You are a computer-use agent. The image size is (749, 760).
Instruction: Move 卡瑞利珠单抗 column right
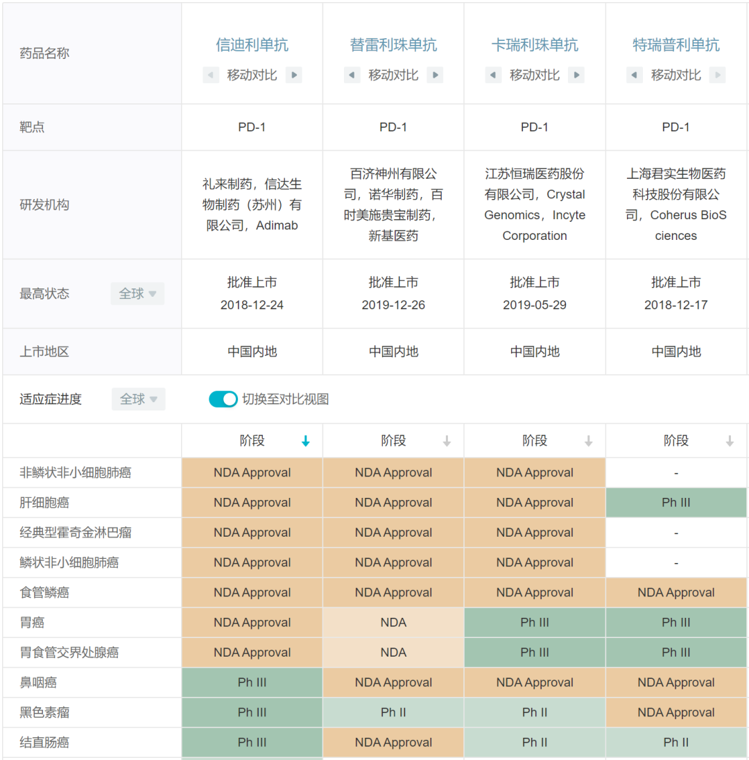(576, 75)
